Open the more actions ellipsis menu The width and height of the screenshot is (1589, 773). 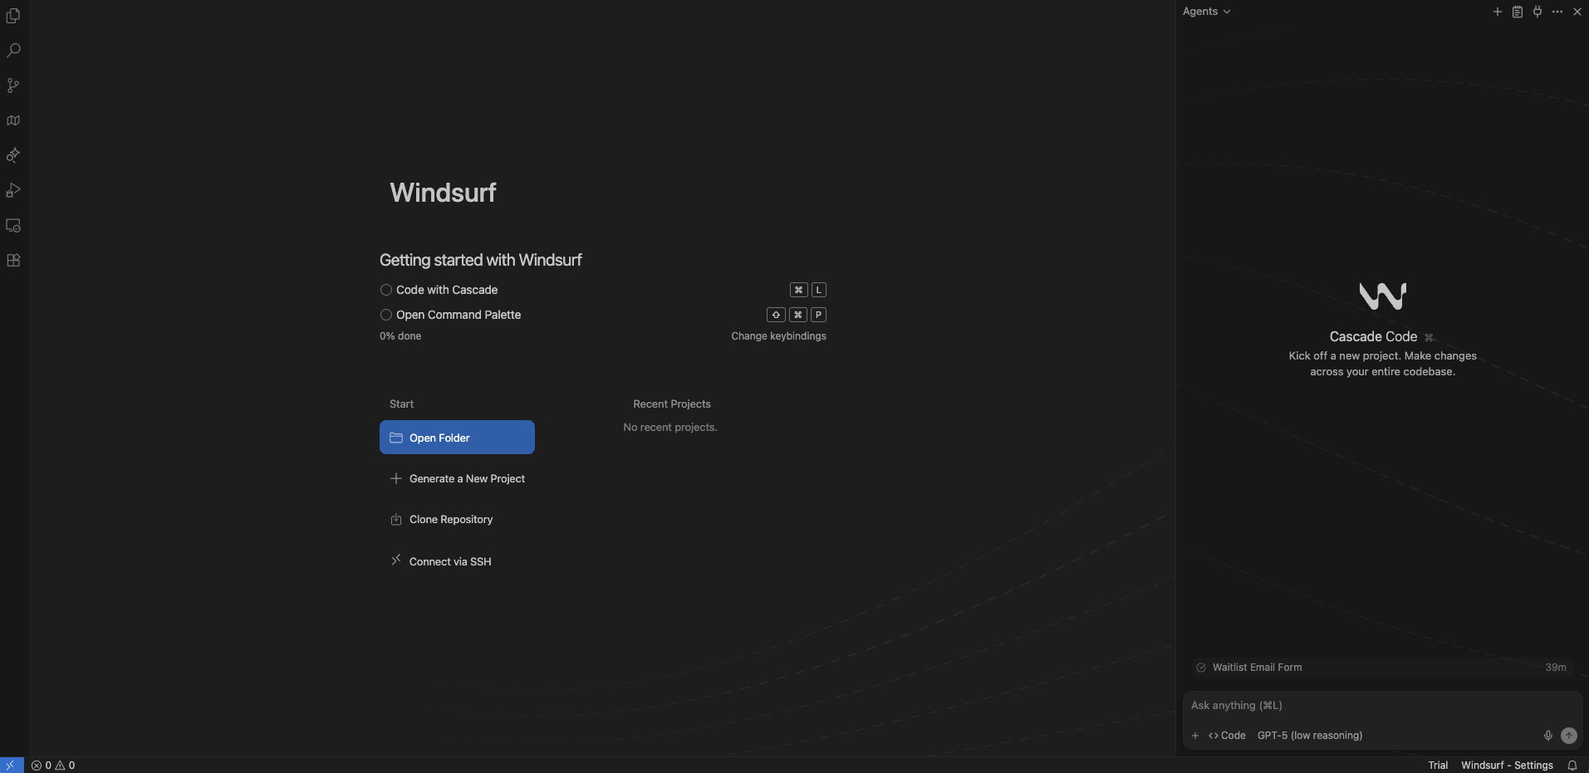pos(1557,12)
